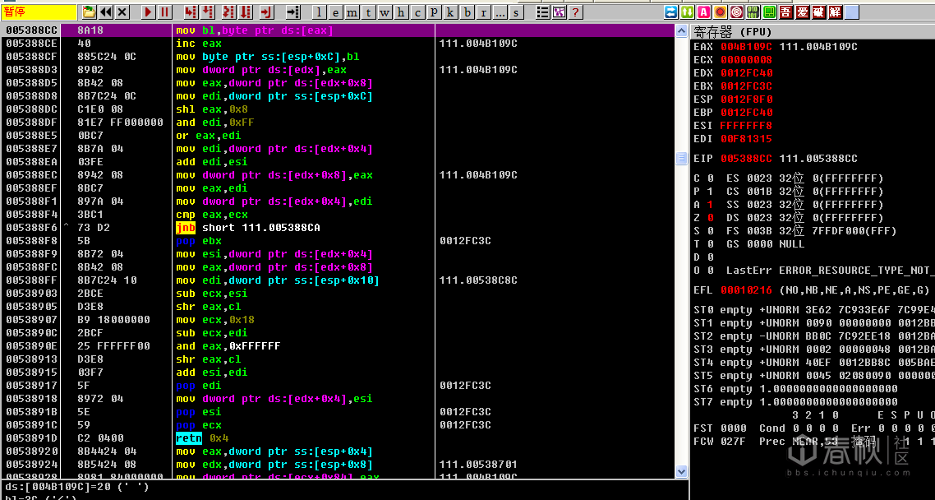Click disassembly scrollbar up arrow
The height and width of the screenshot is (500, 935).
pyautogui.click(x=682, y=31)
